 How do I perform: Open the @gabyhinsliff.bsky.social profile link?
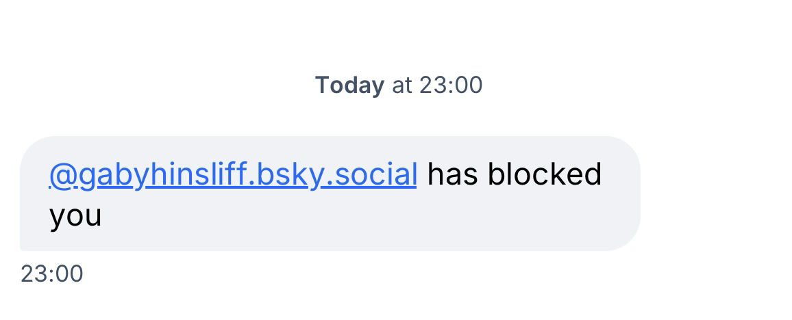pos(233,175)
